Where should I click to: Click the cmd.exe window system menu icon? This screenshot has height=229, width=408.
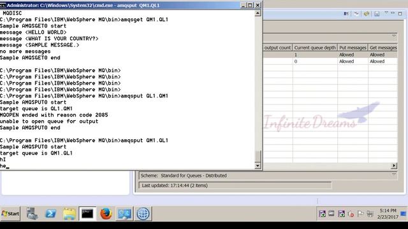coord(3,5)
